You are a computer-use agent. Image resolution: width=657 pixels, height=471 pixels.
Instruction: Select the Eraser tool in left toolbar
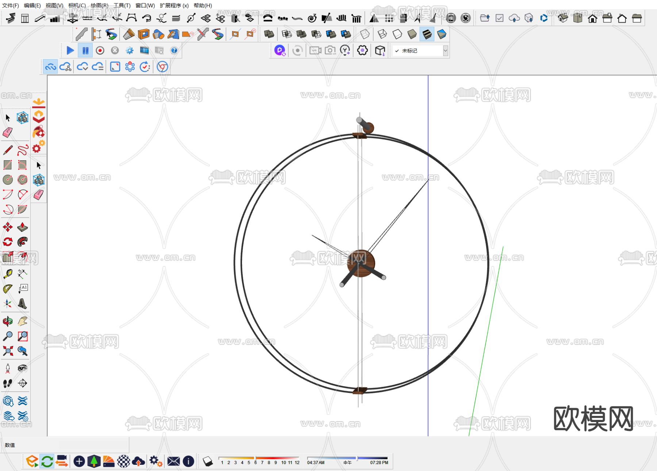tap(8, 133)
